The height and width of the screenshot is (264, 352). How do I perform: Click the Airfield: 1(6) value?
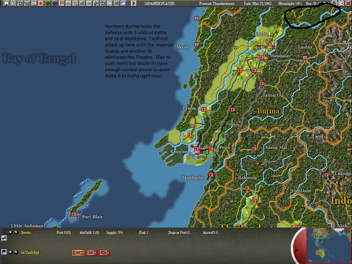click(89, 232)
